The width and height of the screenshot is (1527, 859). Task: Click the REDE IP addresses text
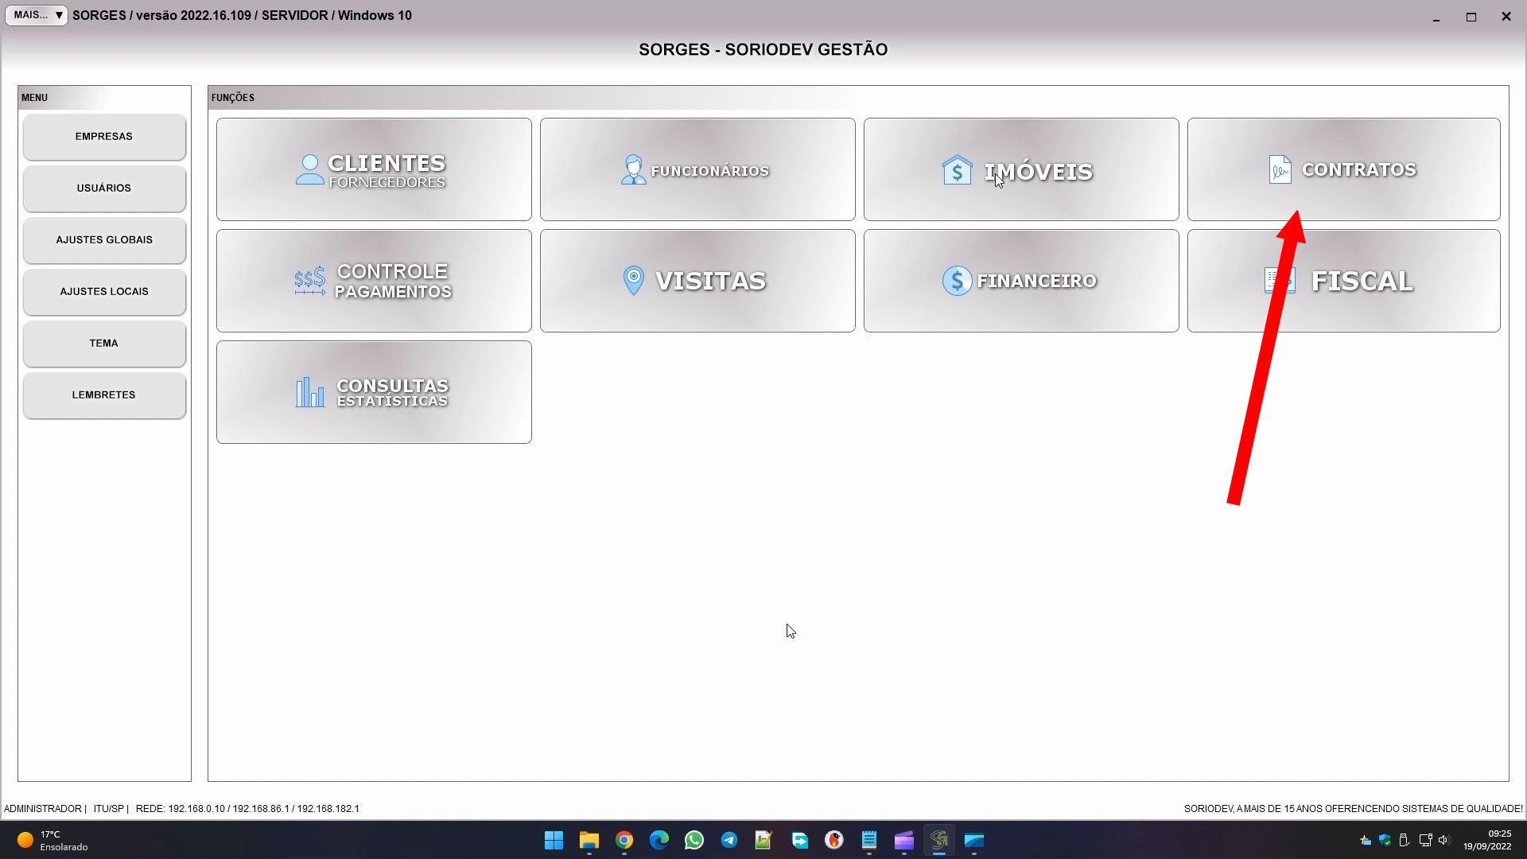pos(247,809)
